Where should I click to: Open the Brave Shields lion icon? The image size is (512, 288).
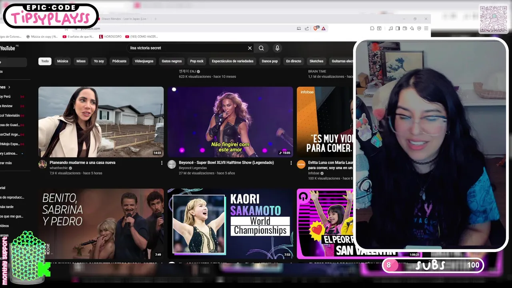point(316,28)
